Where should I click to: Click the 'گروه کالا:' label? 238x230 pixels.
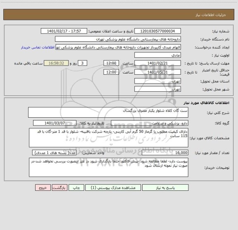[x=222, y=123]
